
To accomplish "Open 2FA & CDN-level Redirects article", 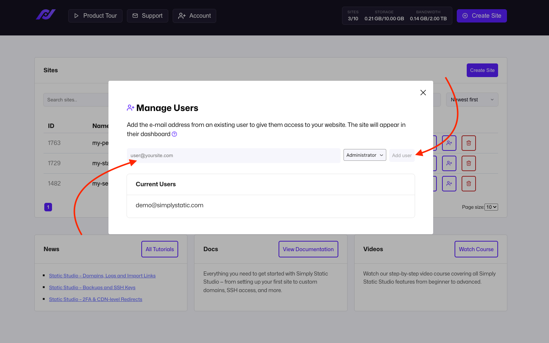I will [x=96, y=299].
